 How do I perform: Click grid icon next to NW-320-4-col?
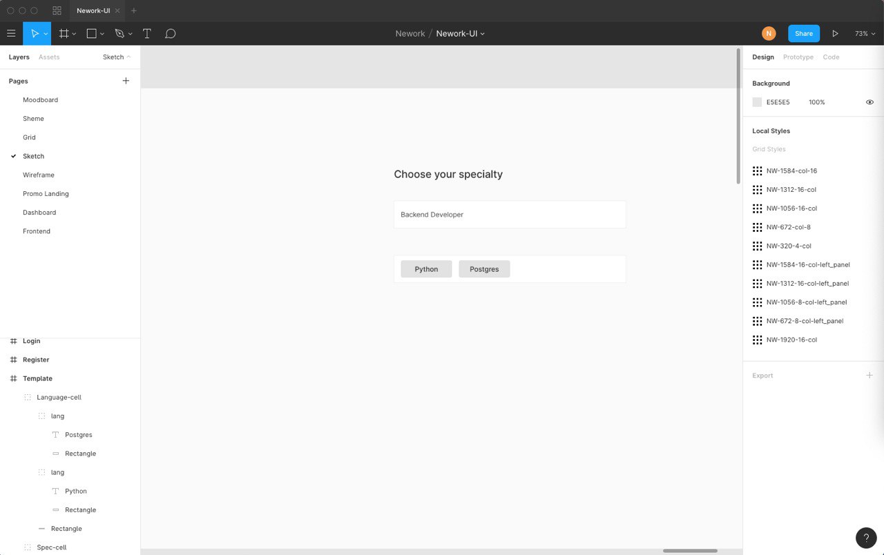(757, 246)
